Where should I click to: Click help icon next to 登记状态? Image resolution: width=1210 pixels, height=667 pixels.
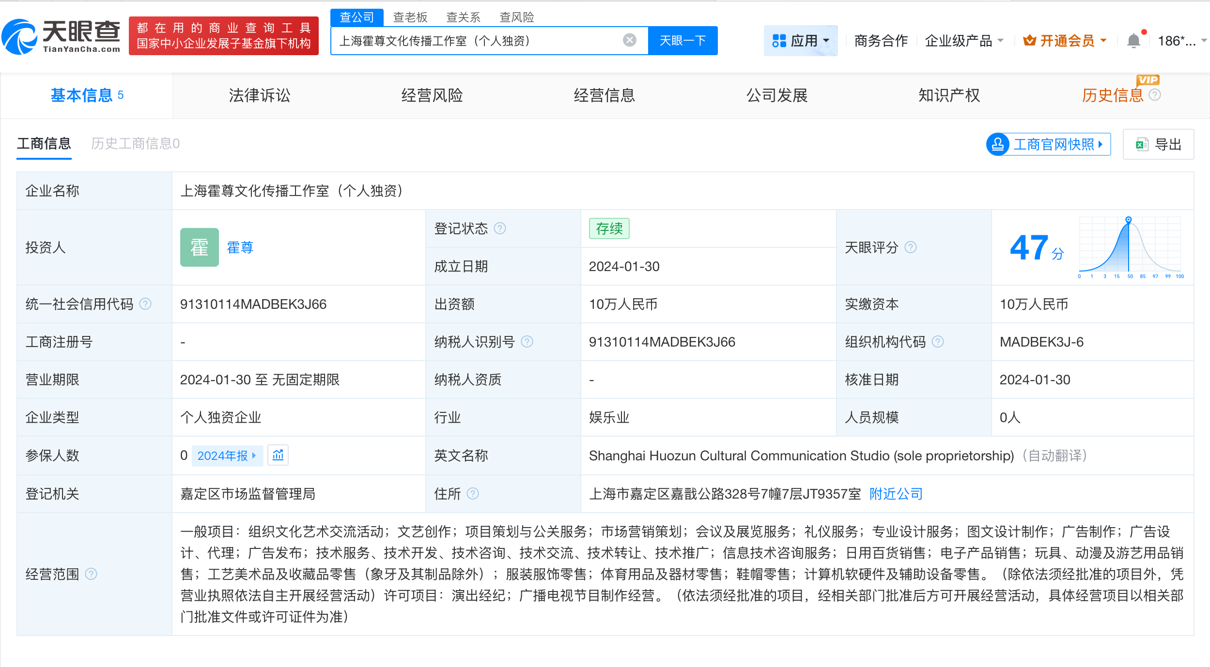pyautogui.click(x=500, y=228)
